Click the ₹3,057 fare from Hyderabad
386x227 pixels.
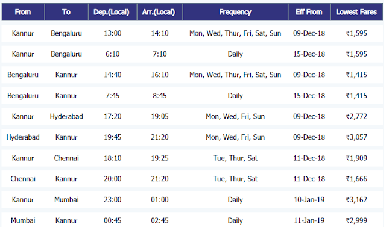point(356,137)
